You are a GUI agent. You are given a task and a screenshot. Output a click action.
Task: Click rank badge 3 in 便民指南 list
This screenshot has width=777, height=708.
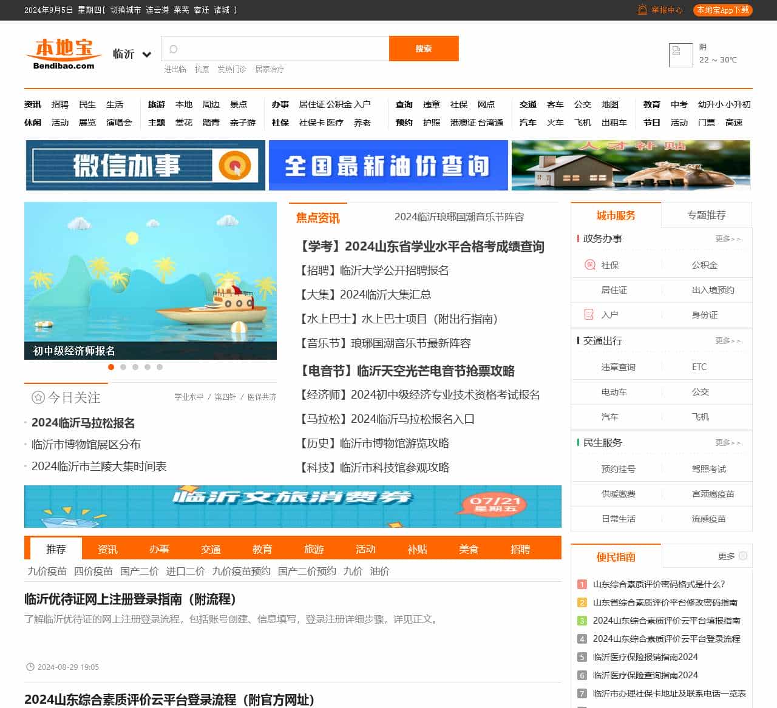582,621
